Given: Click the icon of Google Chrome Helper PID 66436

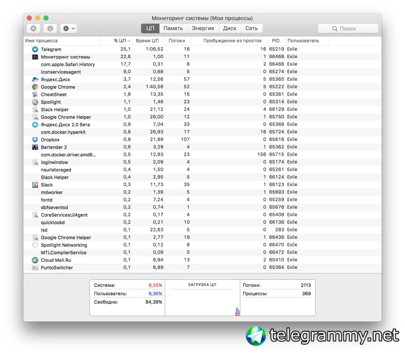Looking at the screenshot, I should pyautogui.click(x=35, y=238).
